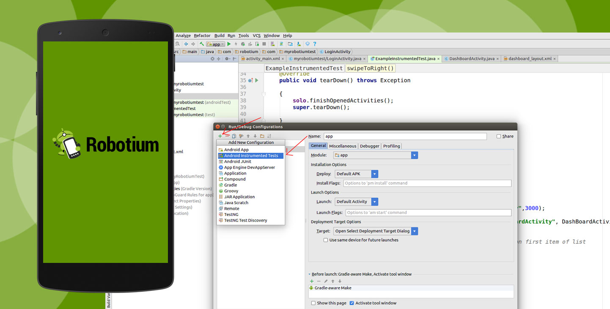Click the Sync Project with Gradle icon
Screen dimensions: 610x309
(x=281, y=44)
